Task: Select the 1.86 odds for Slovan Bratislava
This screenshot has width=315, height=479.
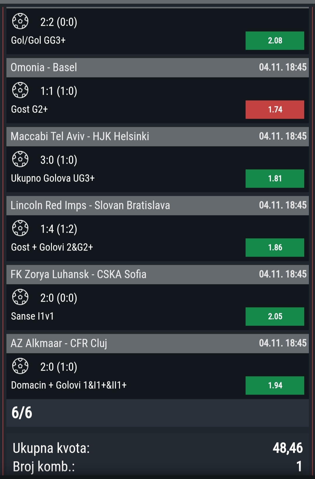Action: (x=274, y=248)
